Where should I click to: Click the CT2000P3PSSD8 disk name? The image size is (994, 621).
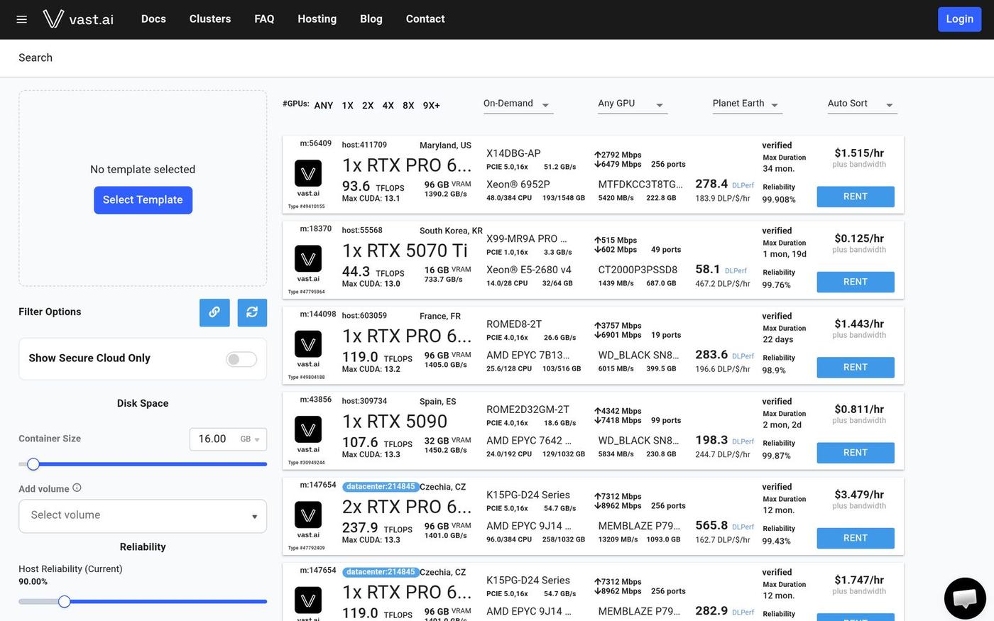coord(638,270)
